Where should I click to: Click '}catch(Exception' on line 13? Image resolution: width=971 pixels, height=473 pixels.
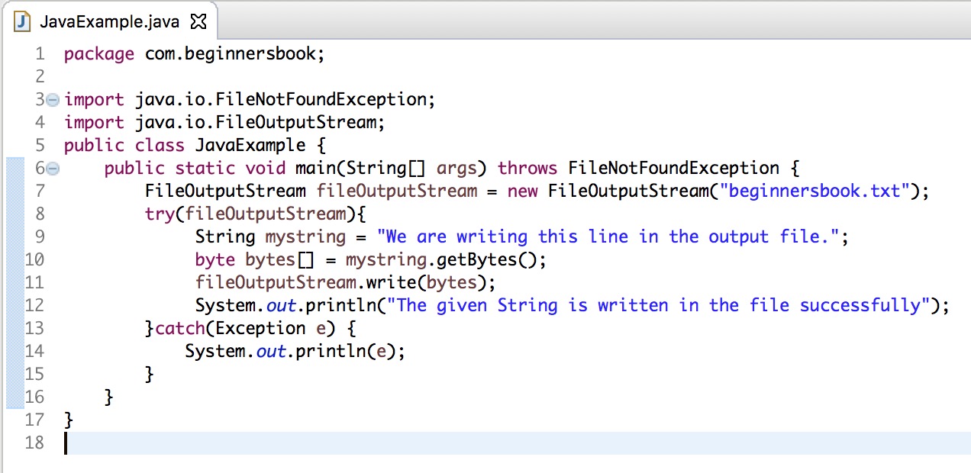(x=225, y=329)
